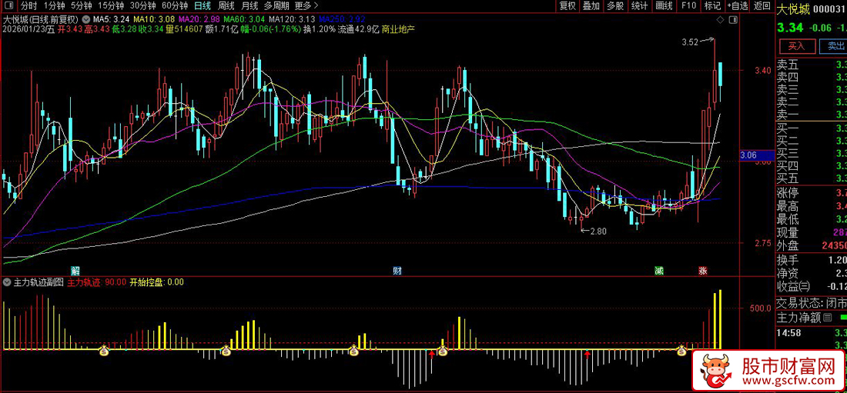
Task: Click the 大悦城 stock name header
Action: tap(792, 8)
